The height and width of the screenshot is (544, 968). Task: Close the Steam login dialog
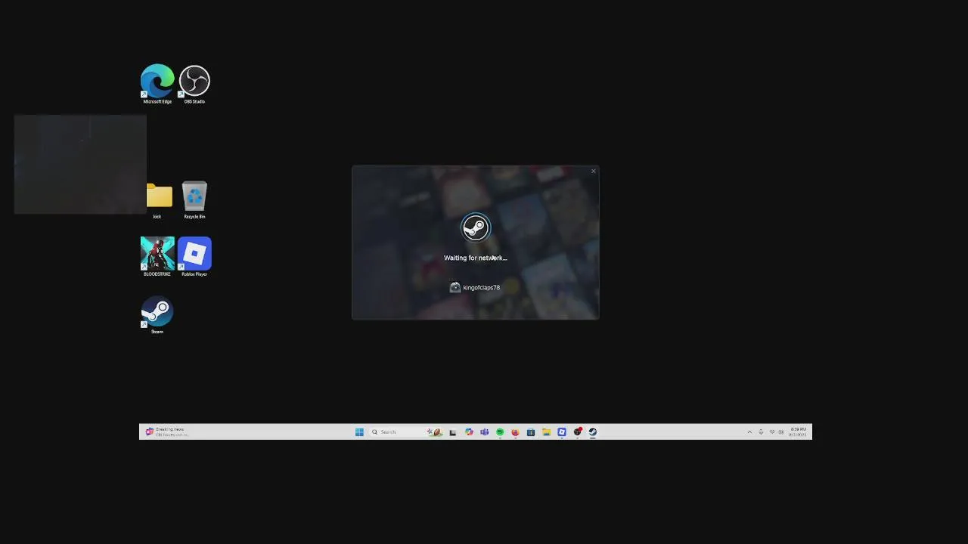(x=593, y=172)
